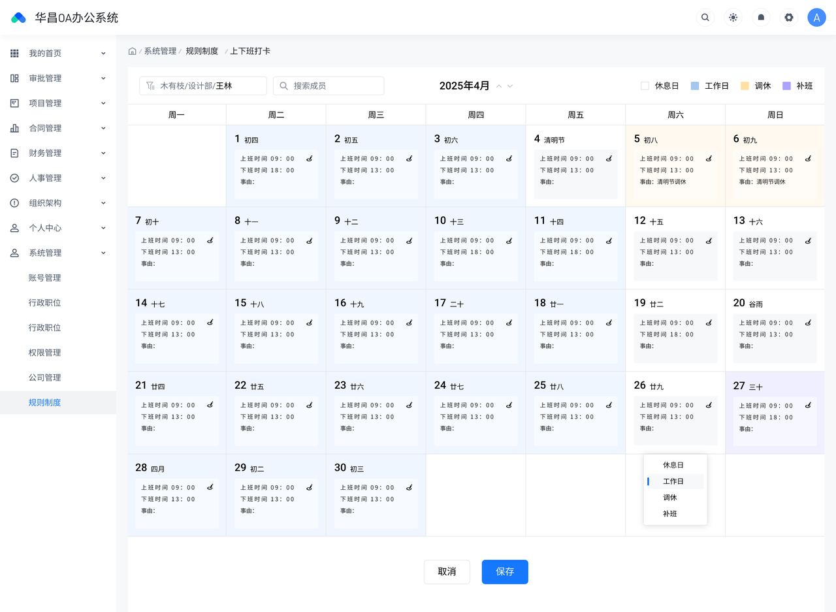Click the home icon in breadcrumb
This screenshot has height=612, width=836.
point(133,51)
